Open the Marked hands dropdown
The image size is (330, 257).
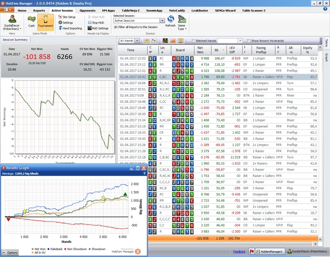(240, 41)
